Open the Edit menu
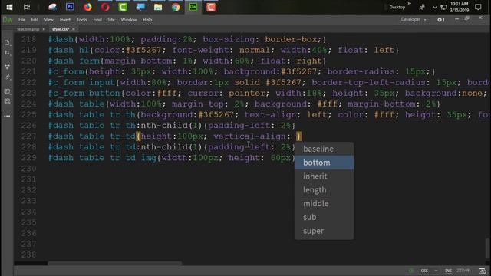Viewport: 491px width, 276px height. pos(35,20)
